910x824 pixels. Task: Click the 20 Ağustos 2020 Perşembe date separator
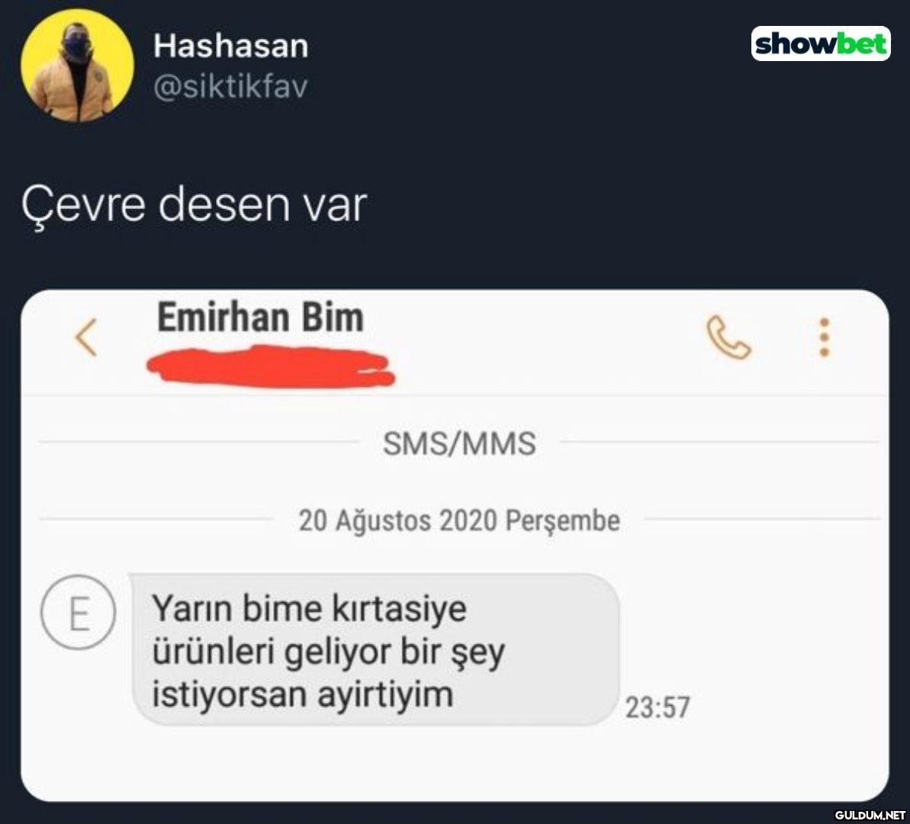point(459,520)
